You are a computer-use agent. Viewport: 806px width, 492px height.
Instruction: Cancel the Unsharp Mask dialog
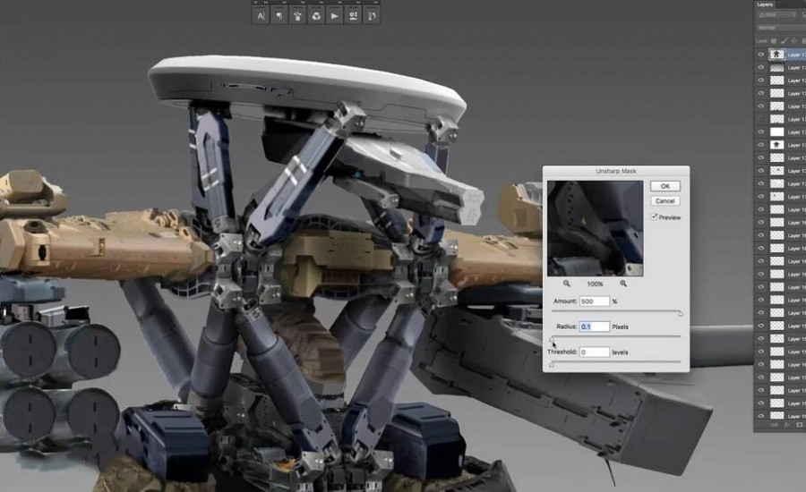click(665, 200)
